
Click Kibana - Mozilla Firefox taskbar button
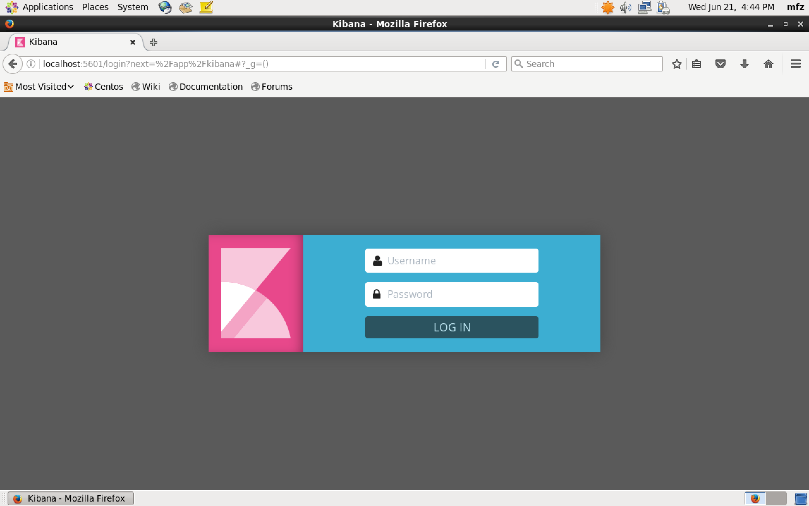(70, 498)
